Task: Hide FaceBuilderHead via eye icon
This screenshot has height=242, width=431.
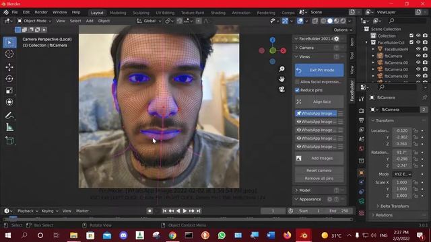Action: click(418, 49)
